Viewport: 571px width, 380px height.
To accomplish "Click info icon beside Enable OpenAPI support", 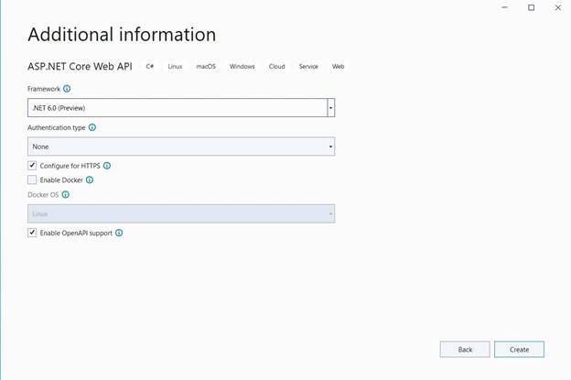I will click(x=119, y=233).
